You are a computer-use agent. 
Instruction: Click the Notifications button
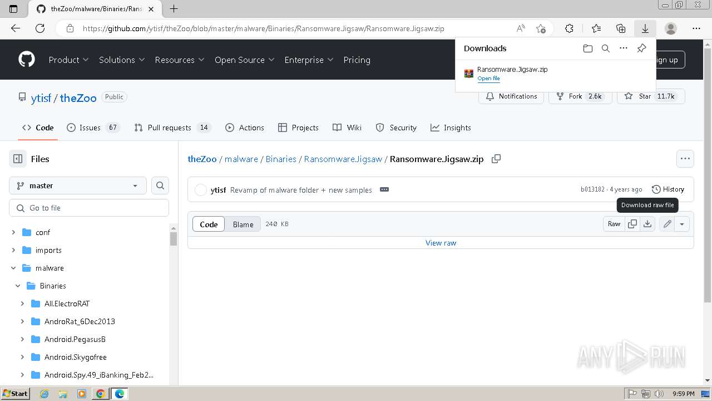[x=511, y=96]
